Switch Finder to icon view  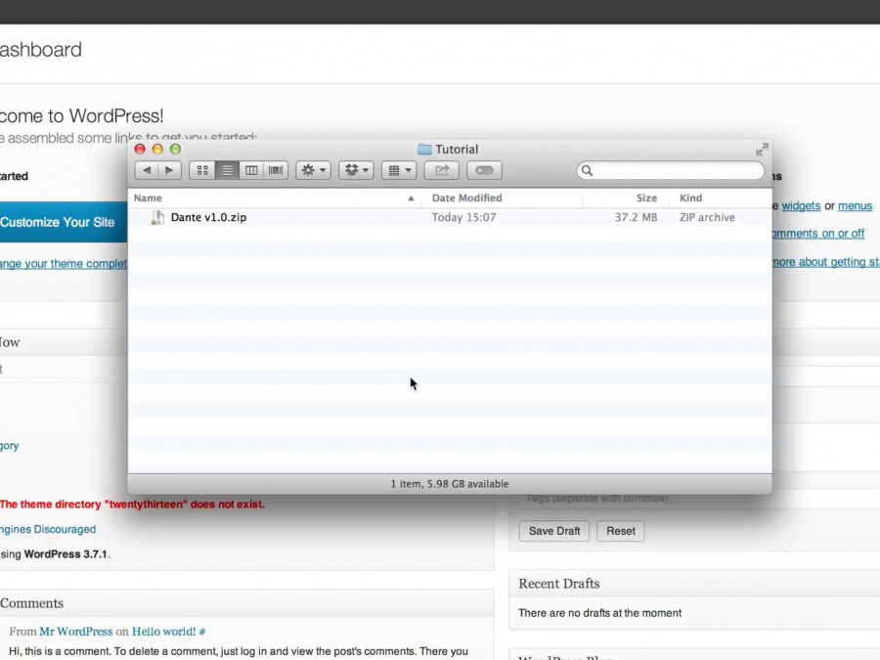202,170
